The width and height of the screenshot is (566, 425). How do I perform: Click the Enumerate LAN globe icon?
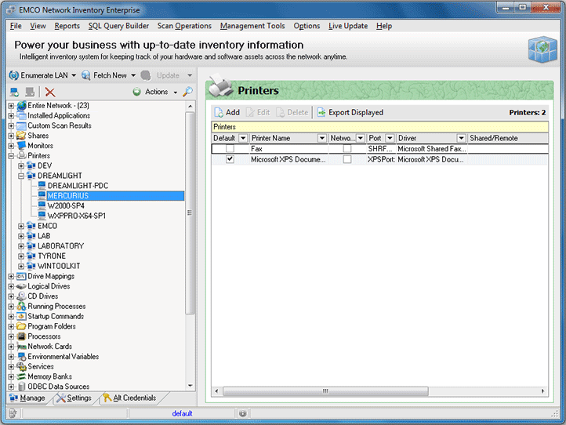pos(13,75)
